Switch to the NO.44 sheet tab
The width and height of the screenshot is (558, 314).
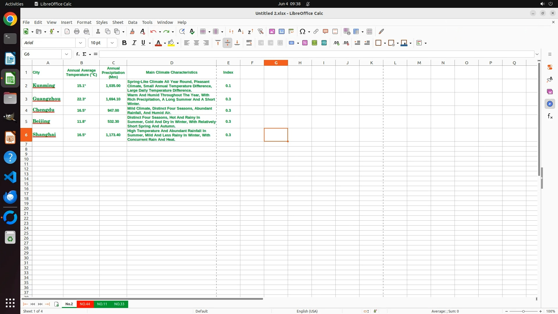(85, 304)
